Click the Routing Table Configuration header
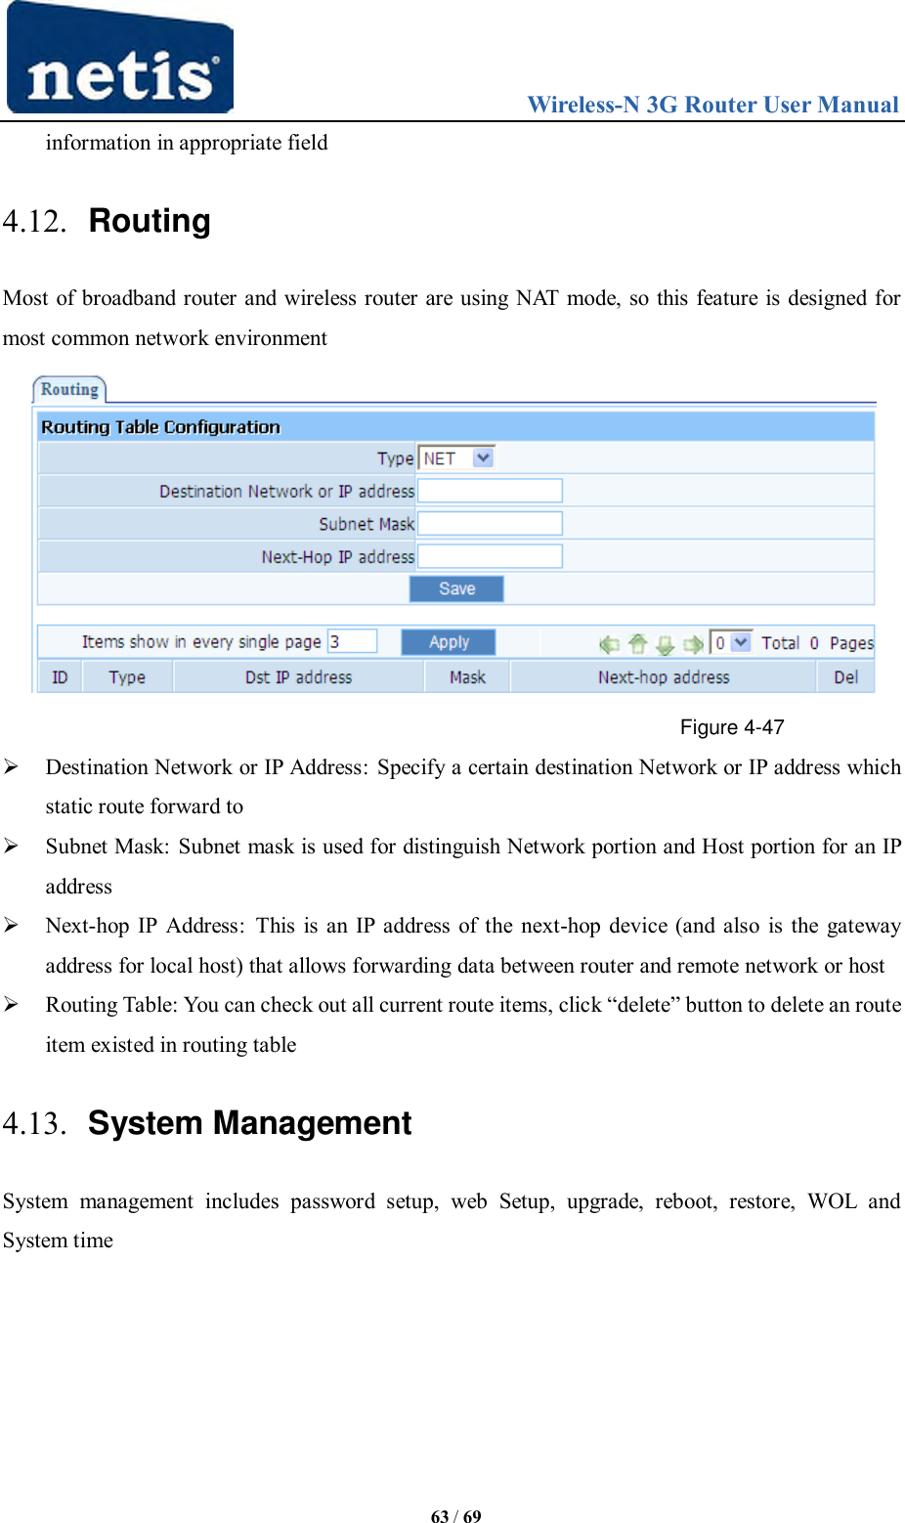Viewport: 905px width, 1523px height. tap(159, 426)
